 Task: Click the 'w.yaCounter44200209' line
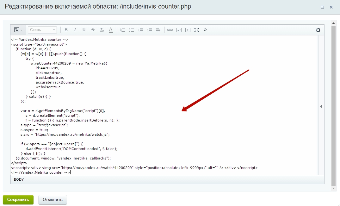[69, 63]
